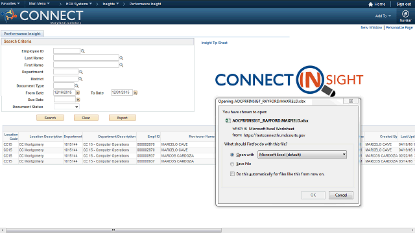Click the Document Type input field
The width and height of the screenshot is (415, 233).
click(x=64, y=85)
